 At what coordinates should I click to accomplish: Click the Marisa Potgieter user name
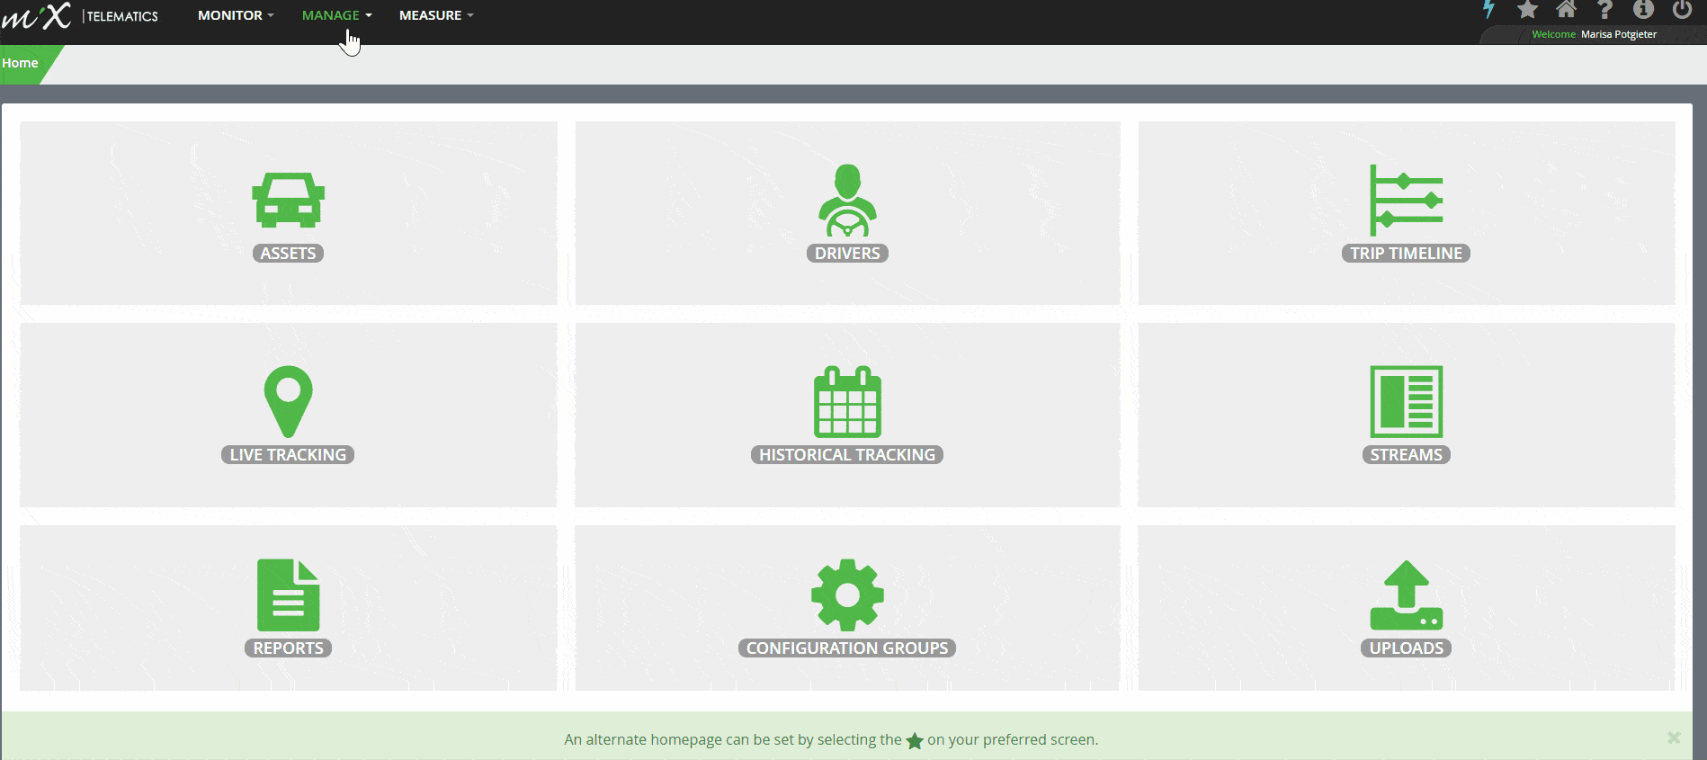(x=1619, y=34)
